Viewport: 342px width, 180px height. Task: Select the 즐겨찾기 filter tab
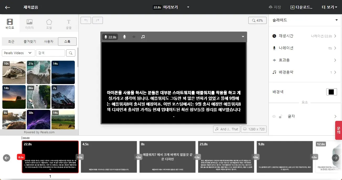30,42
